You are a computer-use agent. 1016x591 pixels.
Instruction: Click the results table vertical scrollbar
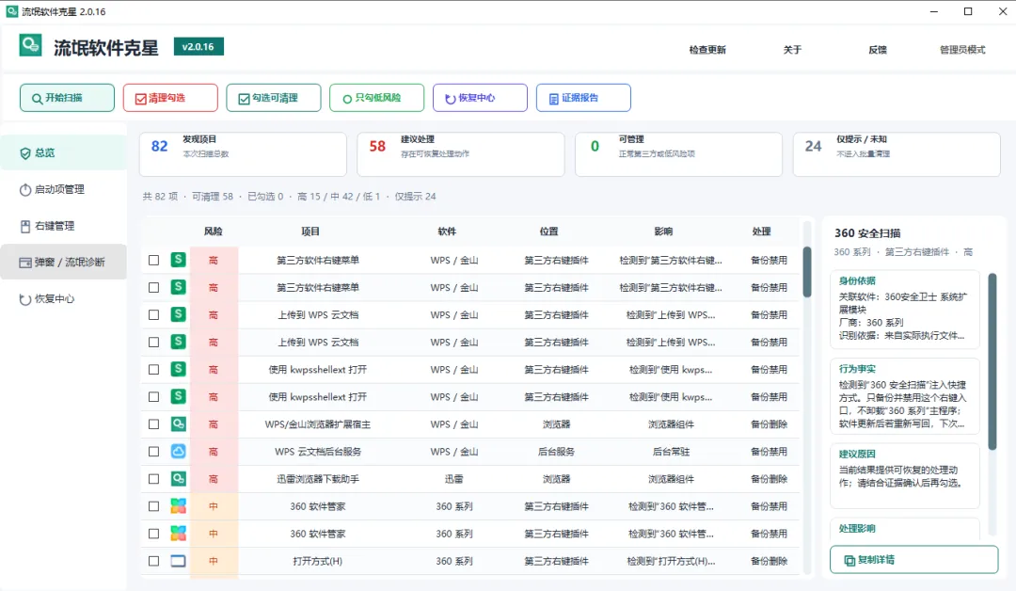807,397
